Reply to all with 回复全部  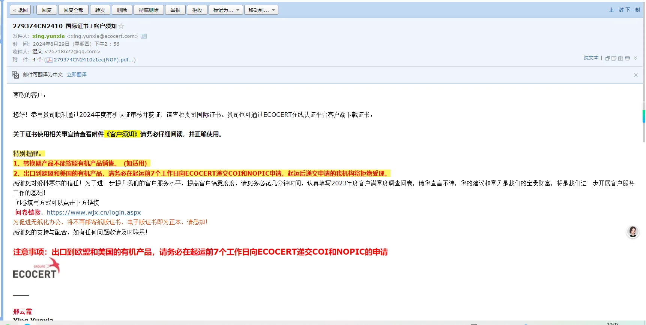click(x=74, y=10)
